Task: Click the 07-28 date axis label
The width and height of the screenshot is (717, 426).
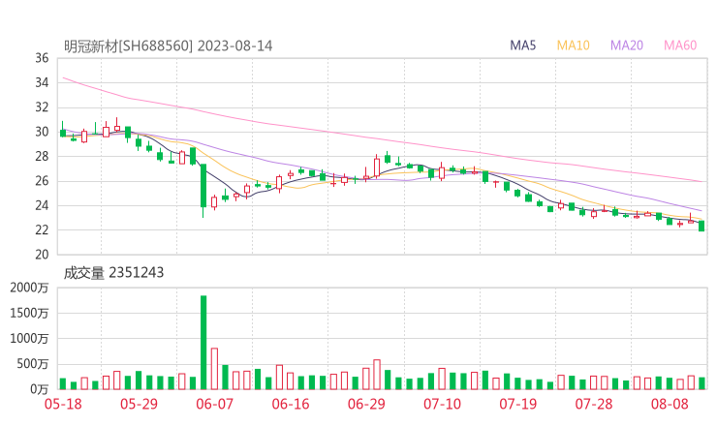Action: [x=594, y=404]
